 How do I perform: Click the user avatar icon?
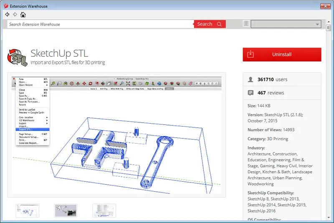(x=246, y=23)
